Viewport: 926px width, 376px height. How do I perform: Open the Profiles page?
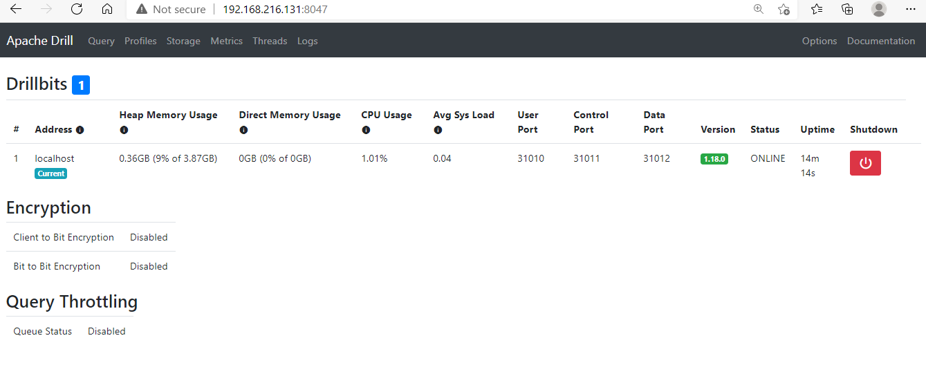tap(140, 41)
